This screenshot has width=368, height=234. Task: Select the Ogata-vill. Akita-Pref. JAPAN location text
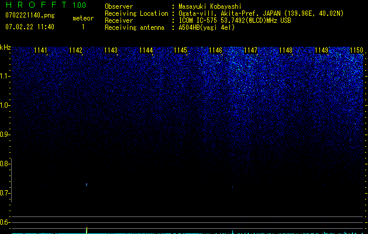261,13
